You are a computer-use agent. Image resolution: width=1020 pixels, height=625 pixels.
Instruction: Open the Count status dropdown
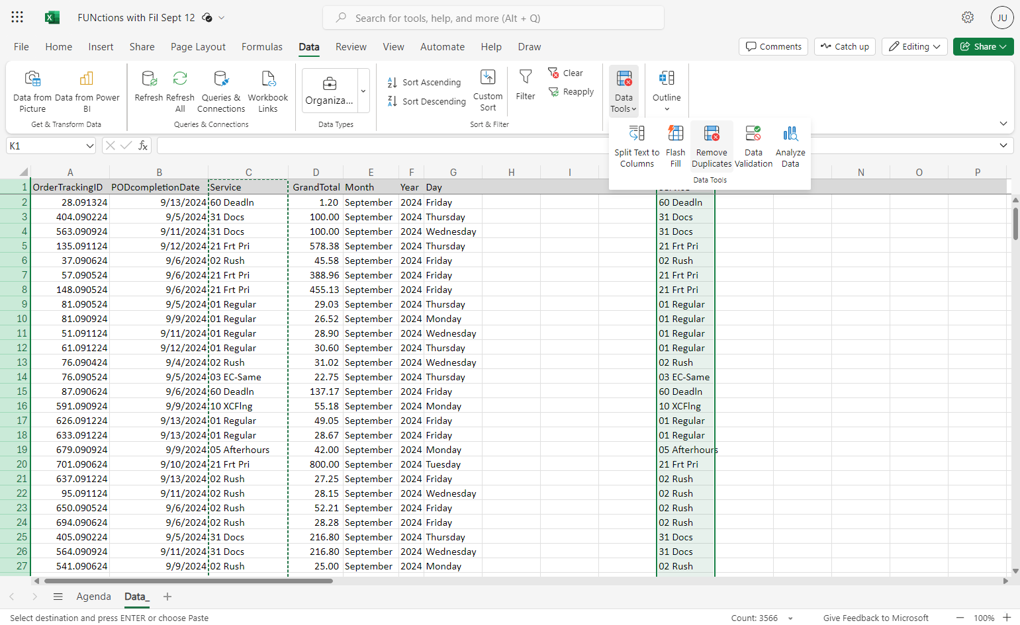pos(790,618)
